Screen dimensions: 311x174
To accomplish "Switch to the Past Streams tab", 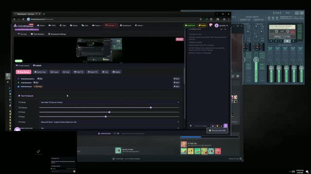I will [37, 34].
